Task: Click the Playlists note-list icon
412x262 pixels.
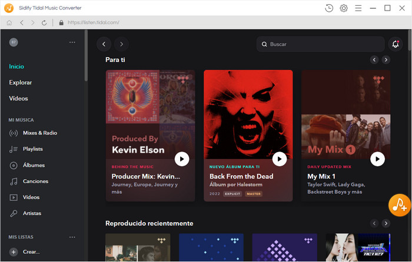Action: 14,149
